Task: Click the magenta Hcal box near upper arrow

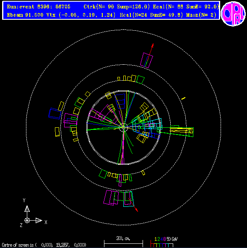Action: [x=147, y=61]
